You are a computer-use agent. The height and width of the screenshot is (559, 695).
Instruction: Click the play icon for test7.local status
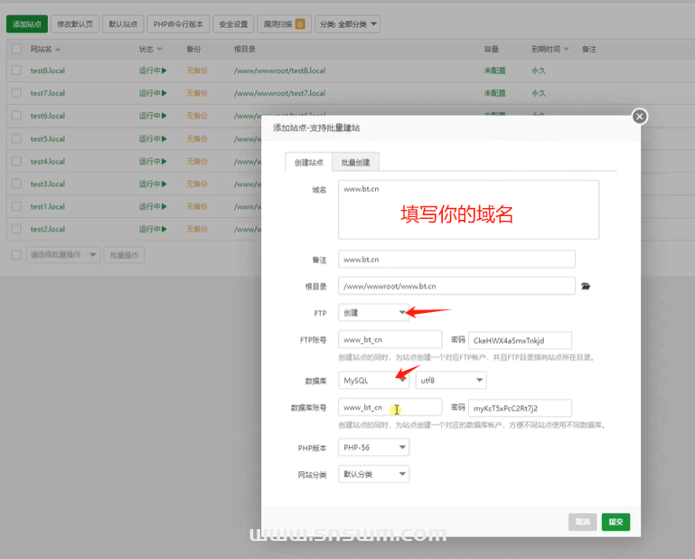[164, 93]
